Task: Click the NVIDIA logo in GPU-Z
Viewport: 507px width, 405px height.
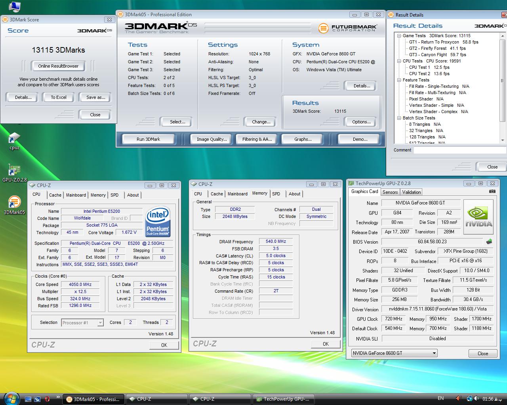Action: point(478,217)
